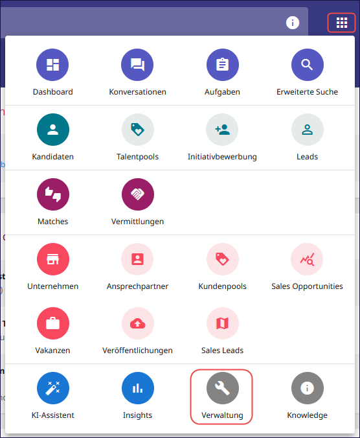360x438 pixels.
Task: Open the Ansprechpartner contact icon
Action: tap(137, 259)
